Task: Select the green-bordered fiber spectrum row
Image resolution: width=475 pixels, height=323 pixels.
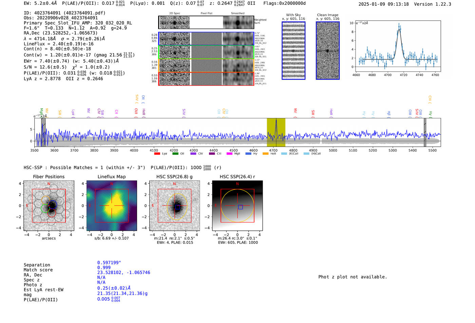Action: [206, 52]
